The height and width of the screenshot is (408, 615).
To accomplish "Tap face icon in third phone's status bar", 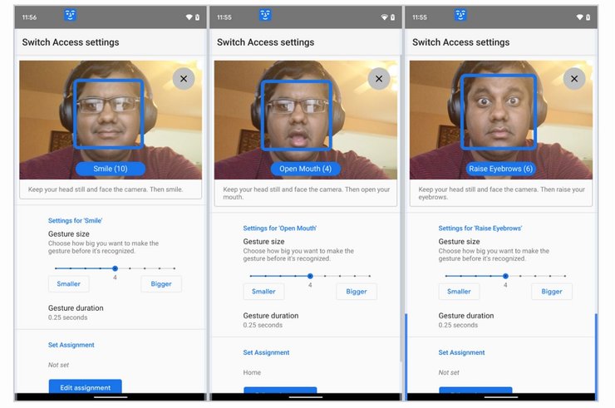I will pyautogui.click(x=460, y=15).
